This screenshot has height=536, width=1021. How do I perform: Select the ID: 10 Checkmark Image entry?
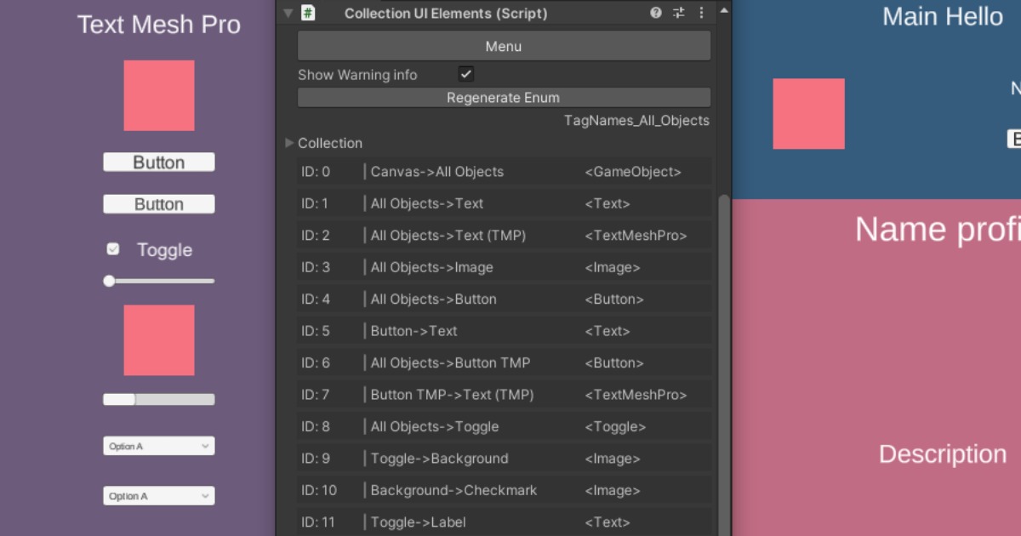504,490
